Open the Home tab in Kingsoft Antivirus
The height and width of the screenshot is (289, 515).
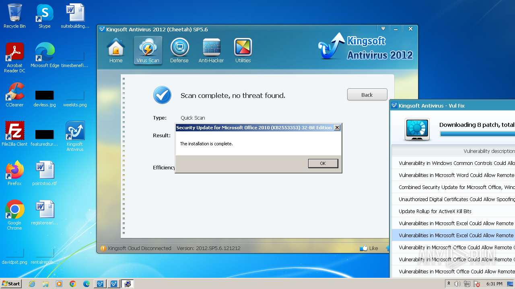tap(116, 51)
